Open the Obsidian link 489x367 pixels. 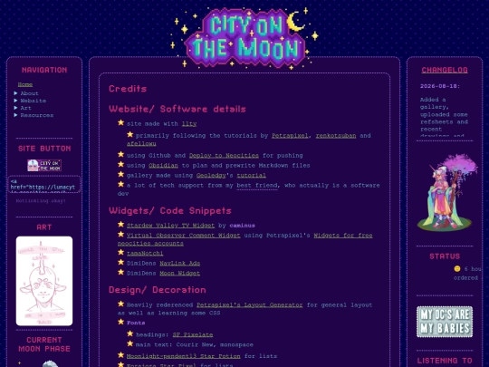[x=163, y=166]
